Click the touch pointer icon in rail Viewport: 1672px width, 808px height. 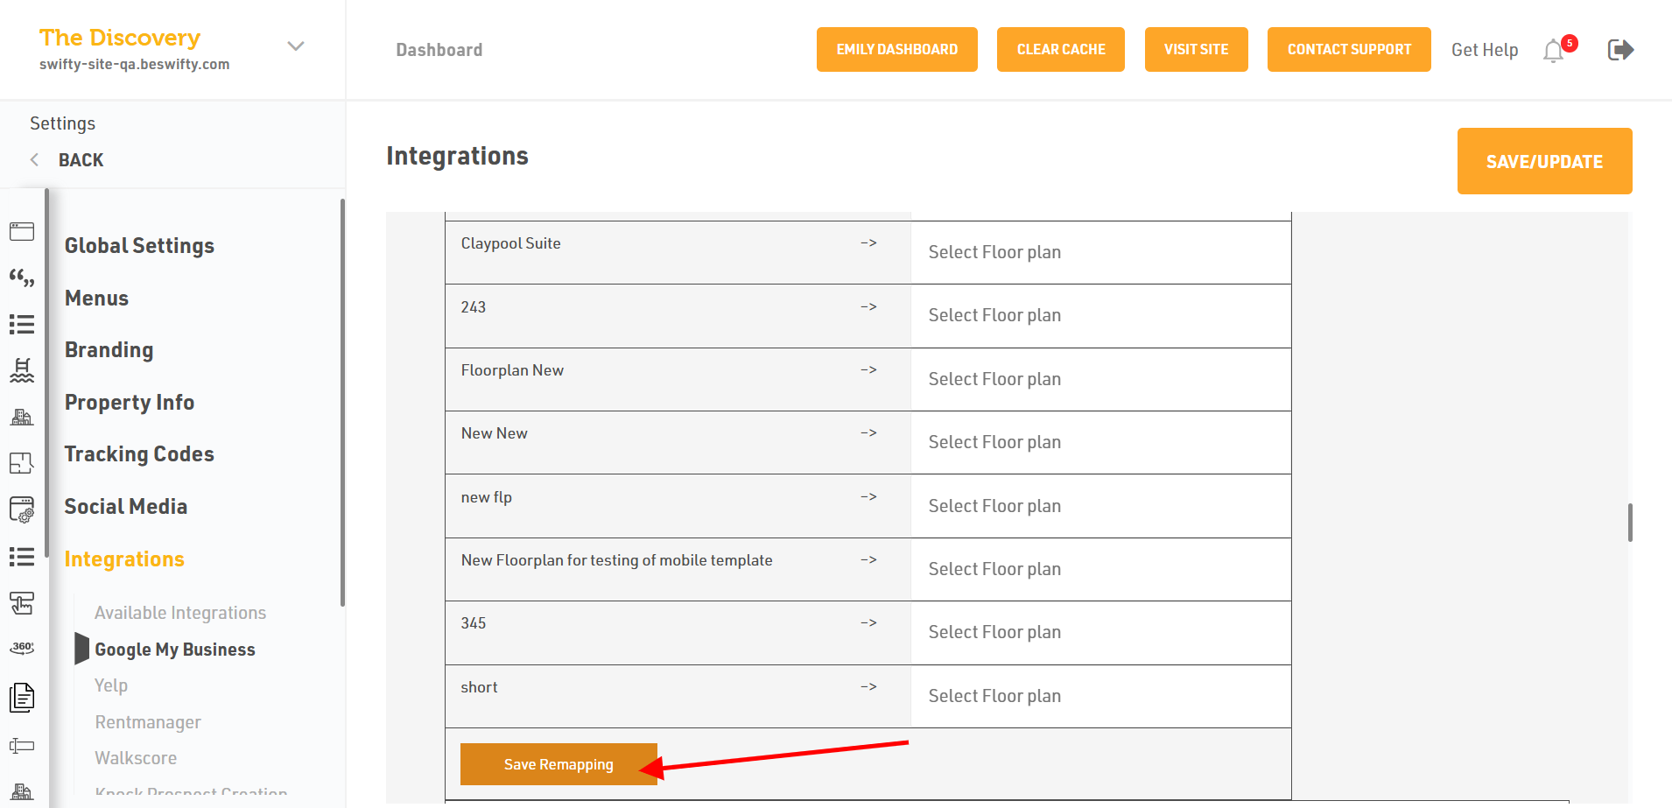[x=22, y=603]
